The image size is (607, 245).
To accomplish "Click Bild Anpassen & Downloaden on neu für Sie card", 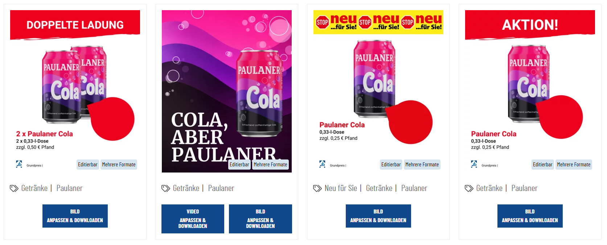I will pyautogui.click(x=378, y=216).
